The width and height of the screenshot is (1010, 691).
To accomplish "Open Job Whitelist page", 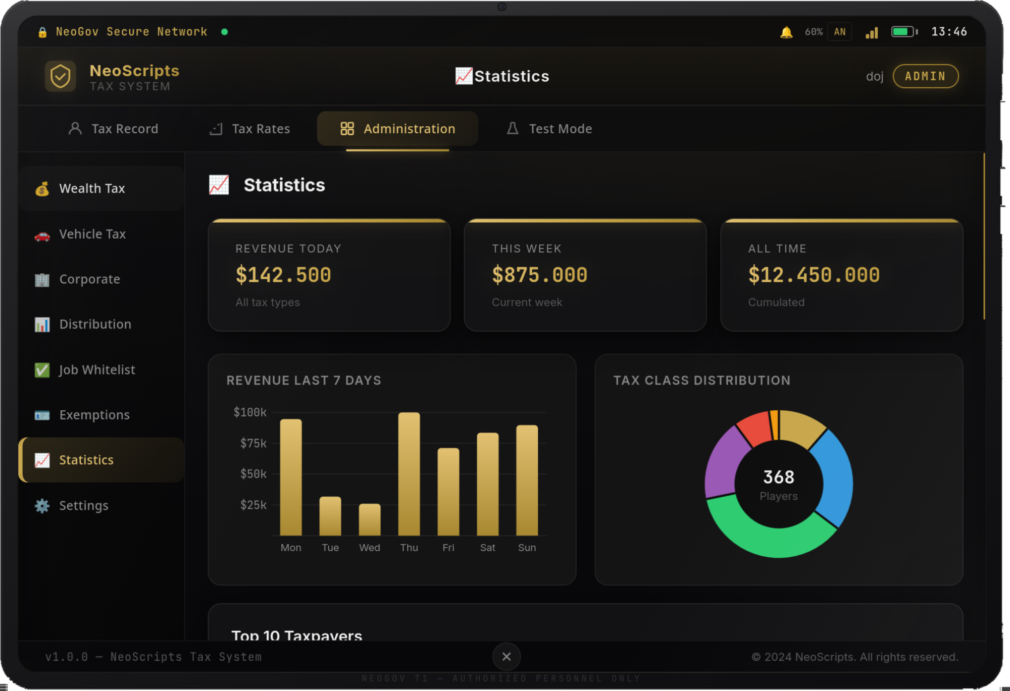I will [x=102, y=370].
